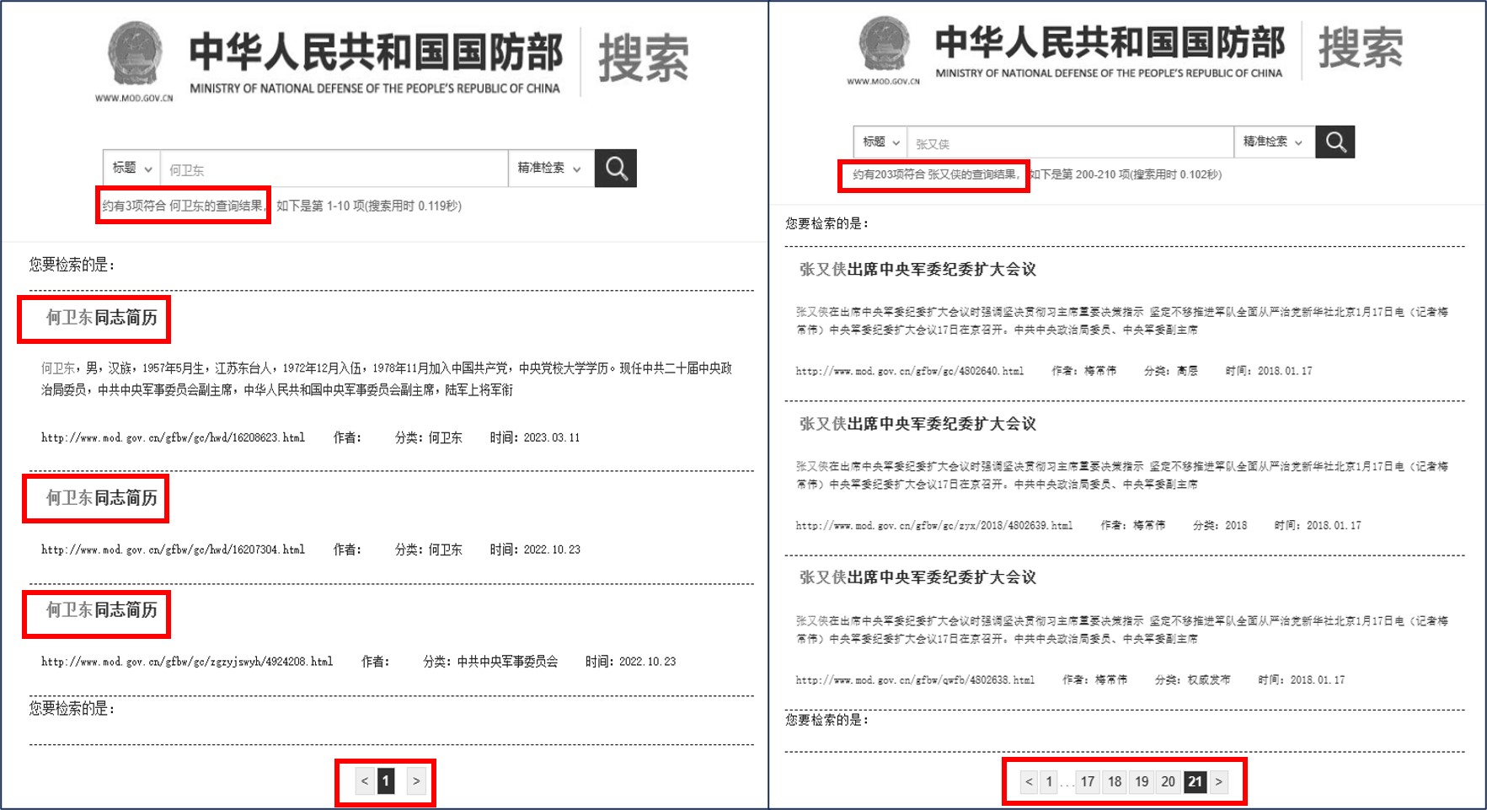Click the national emblem logo in right panel
The width and height of the screenshot is (1487, 810).
pos(884,45)
